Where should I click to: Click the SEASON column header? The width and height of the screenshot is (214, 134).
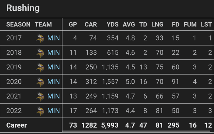(18, 24)
